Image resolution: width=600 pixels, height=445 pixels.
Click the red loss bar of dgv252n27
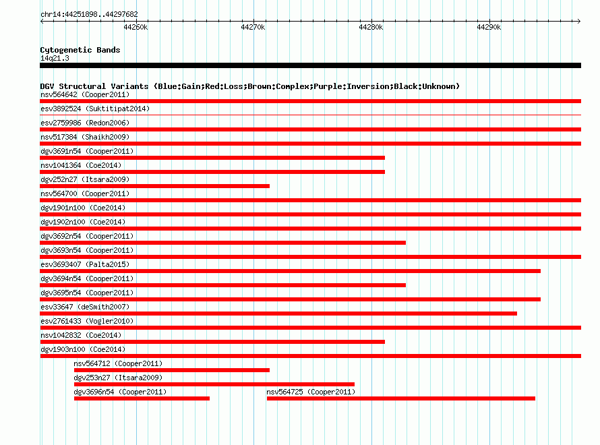(x=154, y=186)
